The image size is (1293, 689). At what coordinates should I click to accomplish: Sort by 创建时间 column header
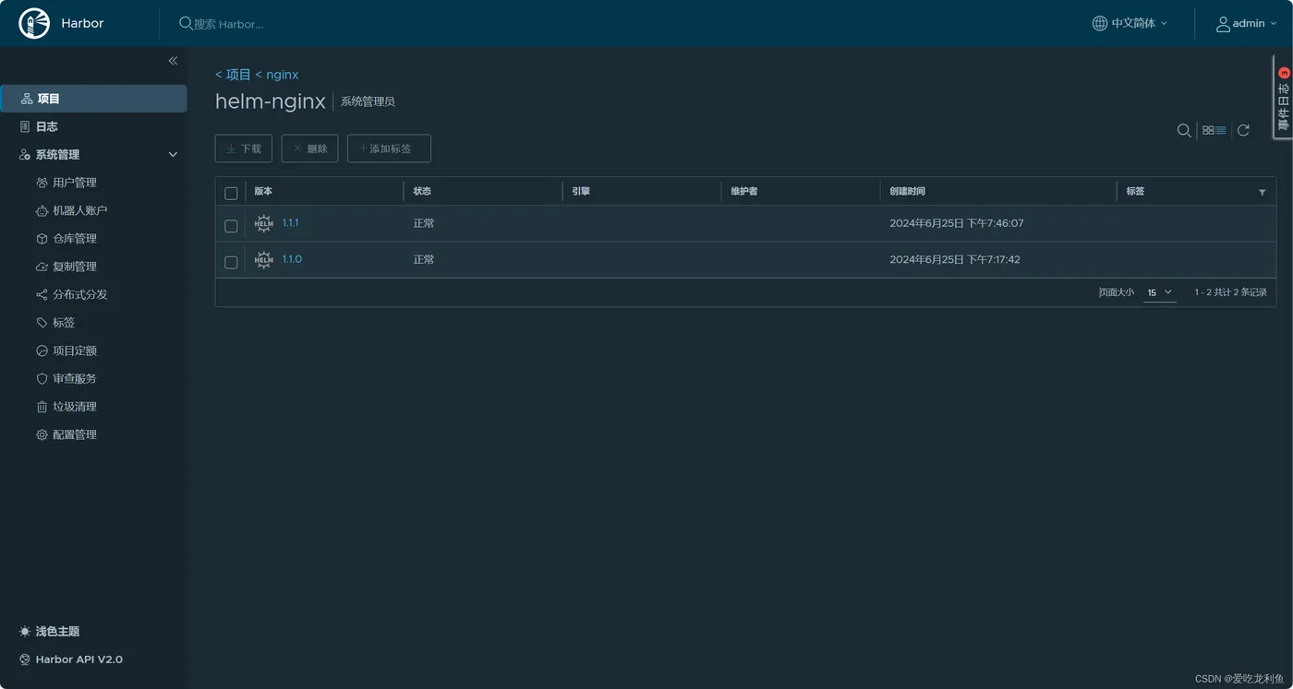tap(907, 191)
